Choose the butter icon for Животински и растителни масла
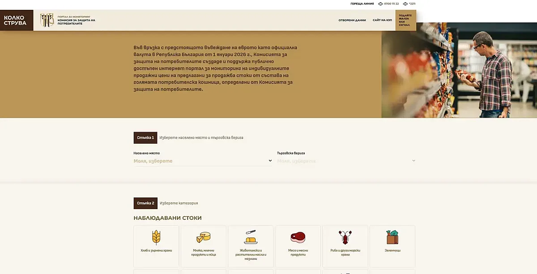The width and height of the screenshot is (537, 274). tap(251, 237)
